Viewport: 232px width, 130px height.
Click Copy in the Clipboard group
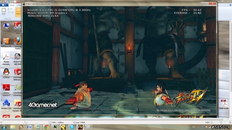(11, 12)
